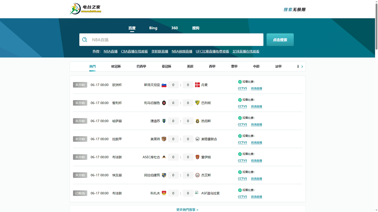Click the 电台之家 site logo
Viewport: 378px width, 212px height.
(x=85, y=9)
